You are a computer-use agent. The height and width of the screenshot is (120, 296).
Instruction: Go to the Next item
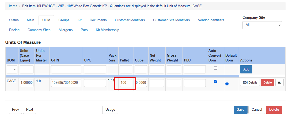[30, 110]
